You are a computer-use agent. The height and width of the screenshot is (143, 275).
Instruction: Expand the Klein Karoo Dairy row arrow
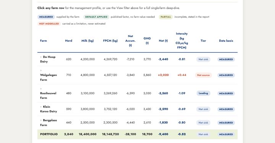click(41, 107)
